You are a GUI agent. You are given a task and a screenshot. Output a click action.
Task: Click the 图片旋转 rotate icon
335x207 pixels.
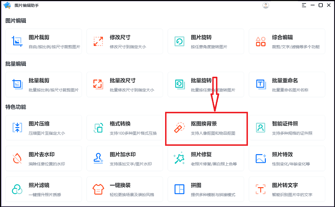180,42
